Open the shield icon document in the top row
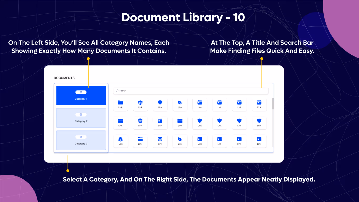This screenshot has width=359, height=202. click(x=160, y=103)
